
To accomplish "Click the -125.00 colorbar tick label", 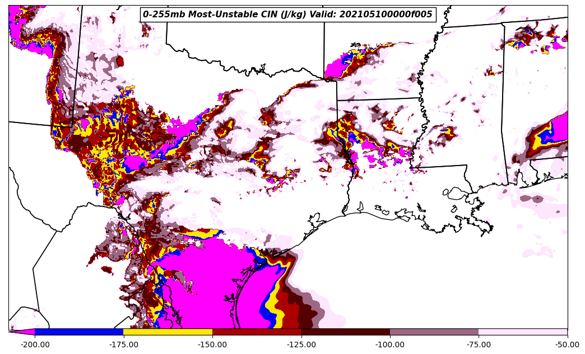I will click(x=301, y=344).
